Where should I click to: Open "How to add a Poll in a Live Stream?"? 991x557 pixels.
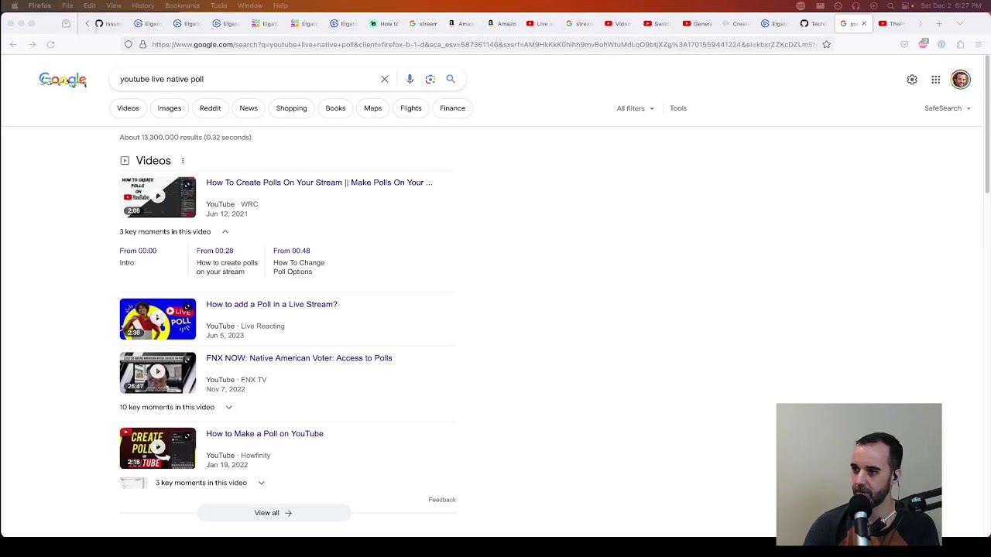[272, 305]
